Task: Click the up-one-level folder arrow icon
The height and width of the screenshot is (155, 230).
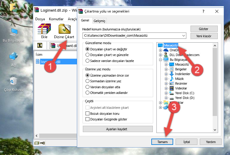Action: pos(39,46)
